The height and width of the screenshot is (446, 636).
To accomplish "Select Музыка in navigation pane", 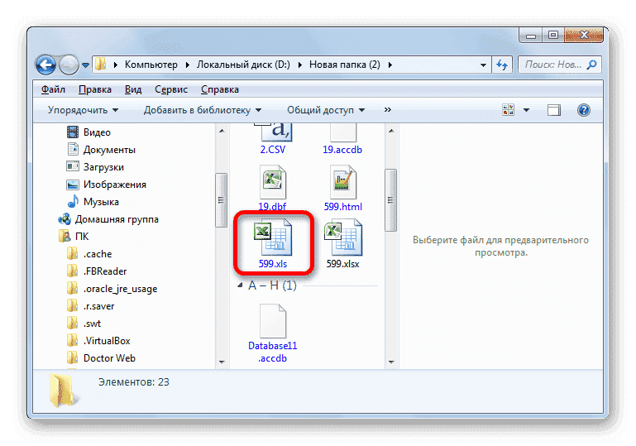I will pyautogui.click(x=101, y=202).
